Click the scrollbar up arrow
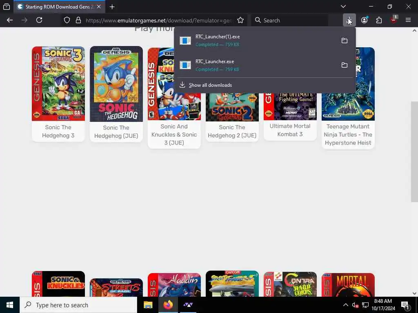Viewport: 418px width, 313px height. tap(414, 31)
